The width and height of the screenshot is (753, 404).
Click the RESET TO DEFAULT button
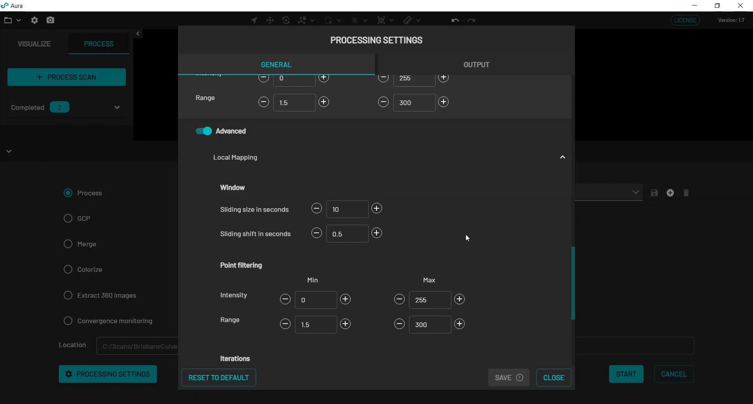[x=218, y=378]
